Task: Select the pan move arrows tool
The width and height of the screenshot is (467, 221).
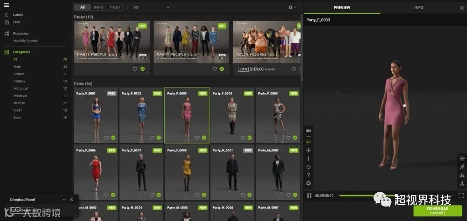Action: click(308, 151)
